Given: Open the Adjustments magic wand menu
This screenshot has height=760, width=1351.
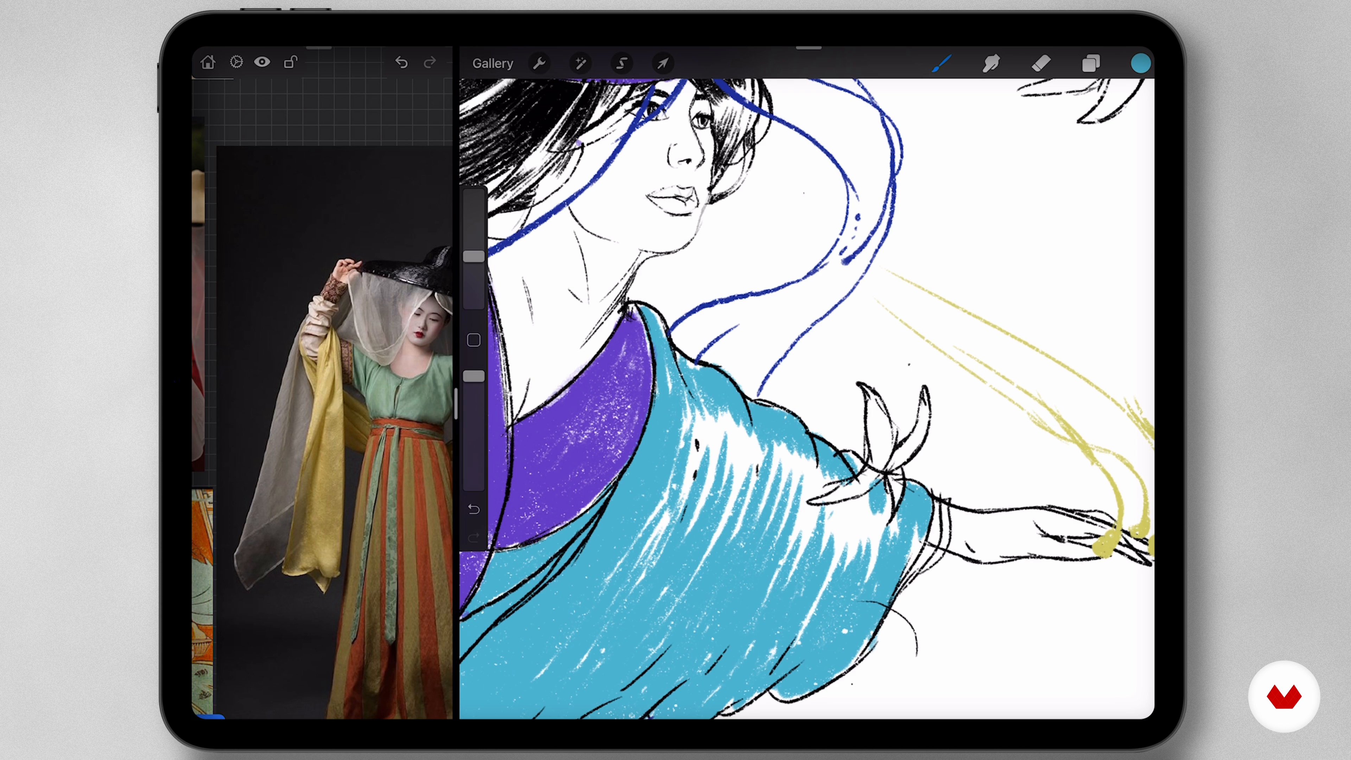Looking at the screenshot, I should (580, 63).
